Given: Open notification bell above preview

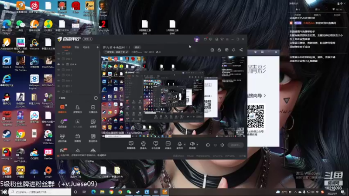Looking at the screenshot, I should coord(234,50).
